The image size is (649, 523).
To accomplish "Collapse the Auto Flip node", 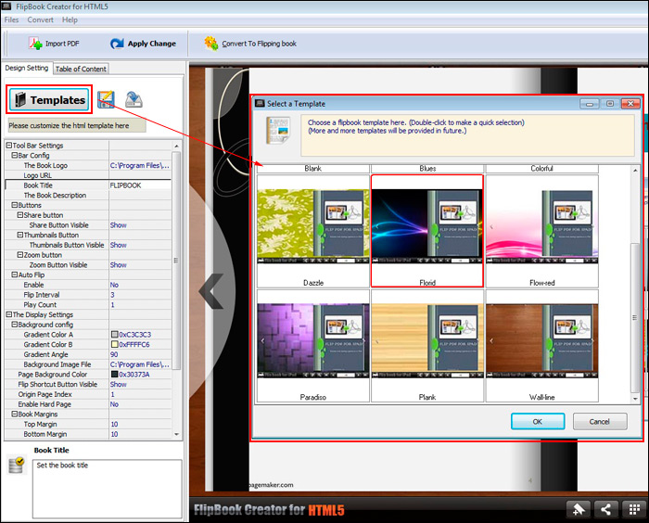I will 15,274.
